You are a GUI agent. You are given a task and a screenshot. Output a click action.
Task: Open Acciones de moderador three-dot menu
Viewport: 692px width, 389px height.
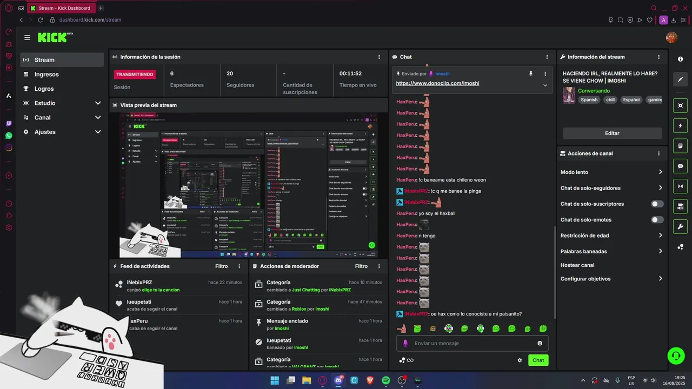click(x=379, y=266)
